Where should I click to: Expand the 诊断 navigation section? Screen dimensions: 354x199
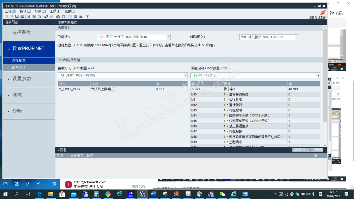tap(8, 111)
